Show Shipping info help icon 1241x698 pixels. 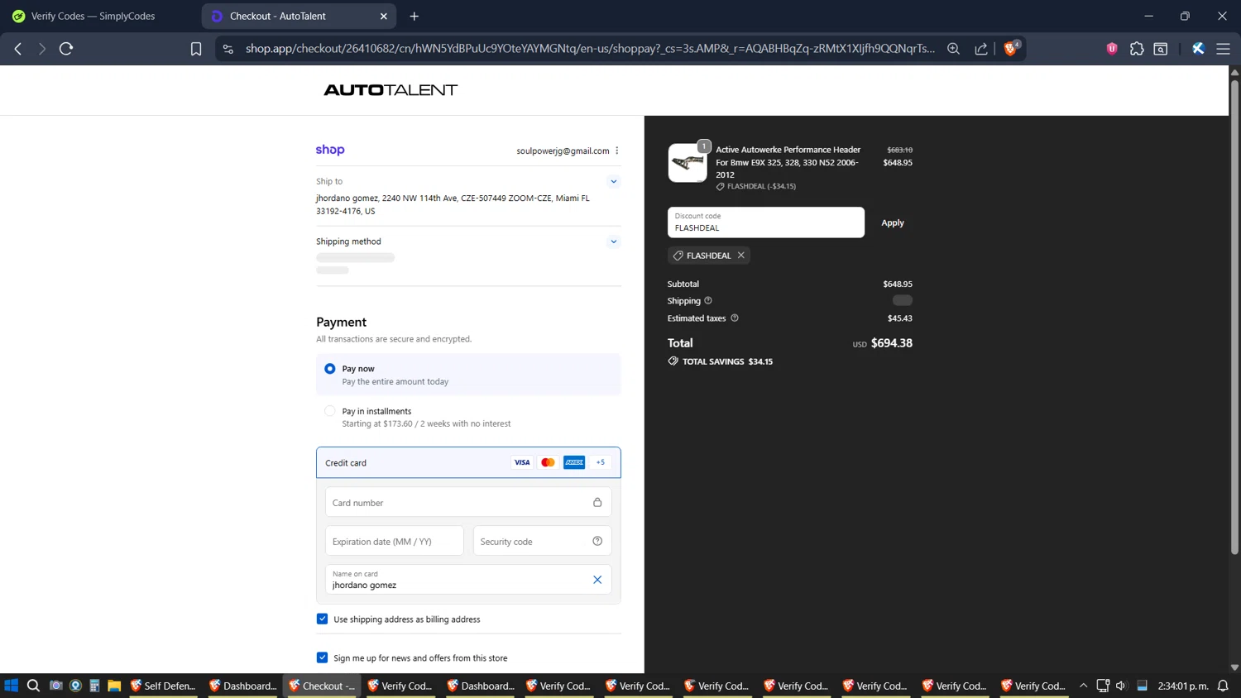[x=708, y=300]
